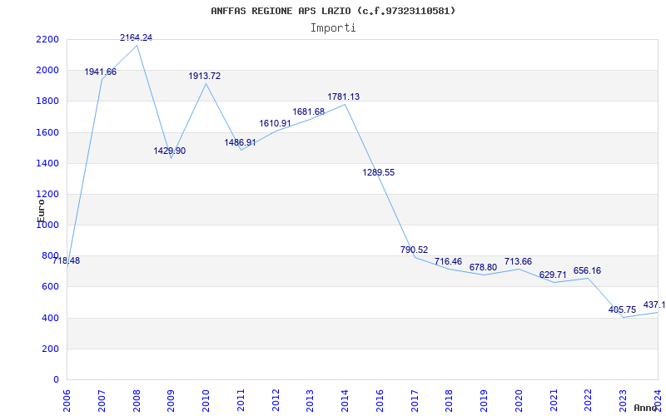Click the x-axis year 2006
The image size is (666, 416).
click(x=67, y=400)
